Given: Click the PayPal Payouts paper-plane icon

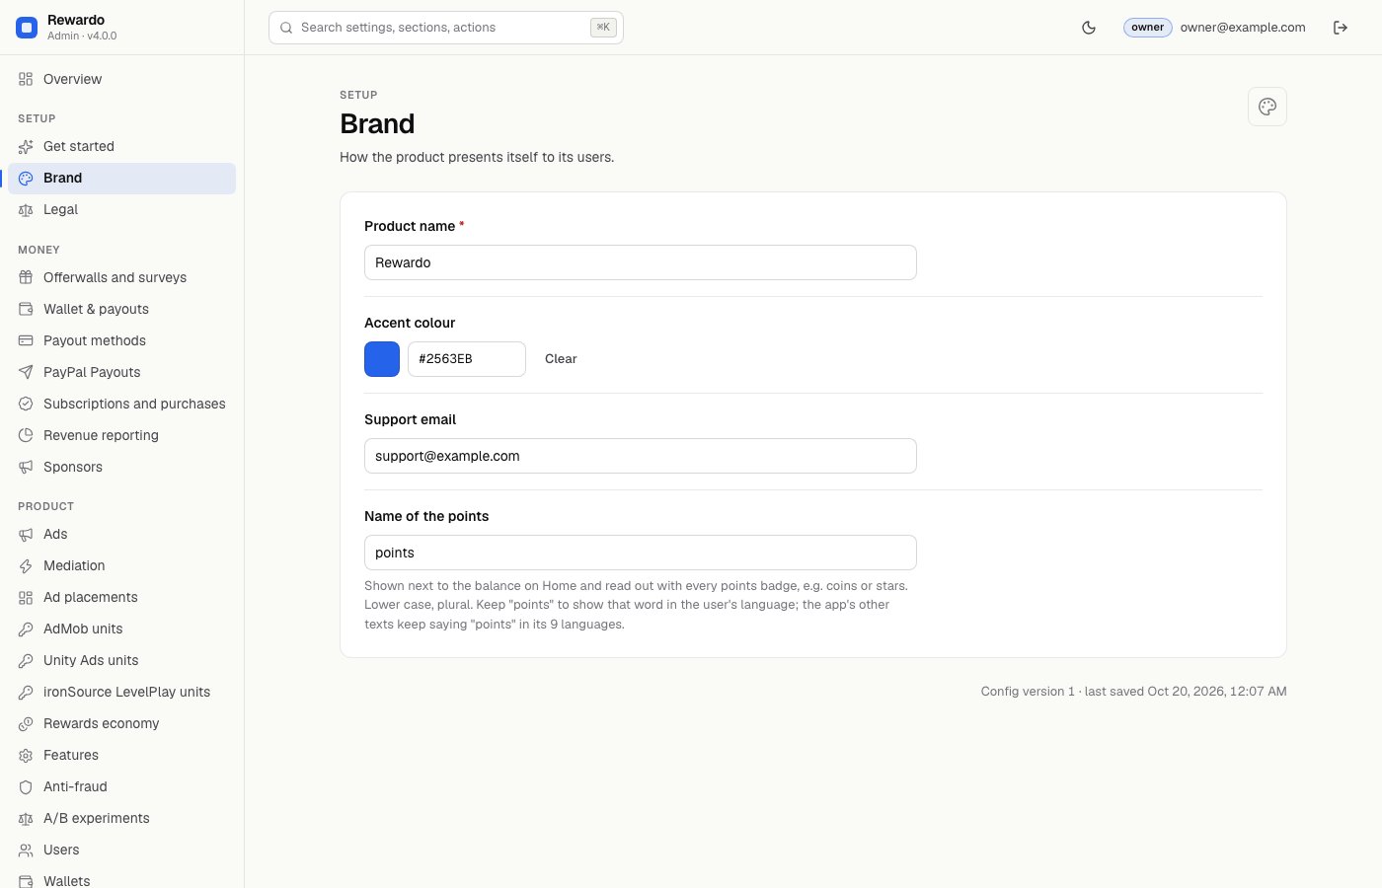Looking at the screenshot, I should tap(26, 372).
